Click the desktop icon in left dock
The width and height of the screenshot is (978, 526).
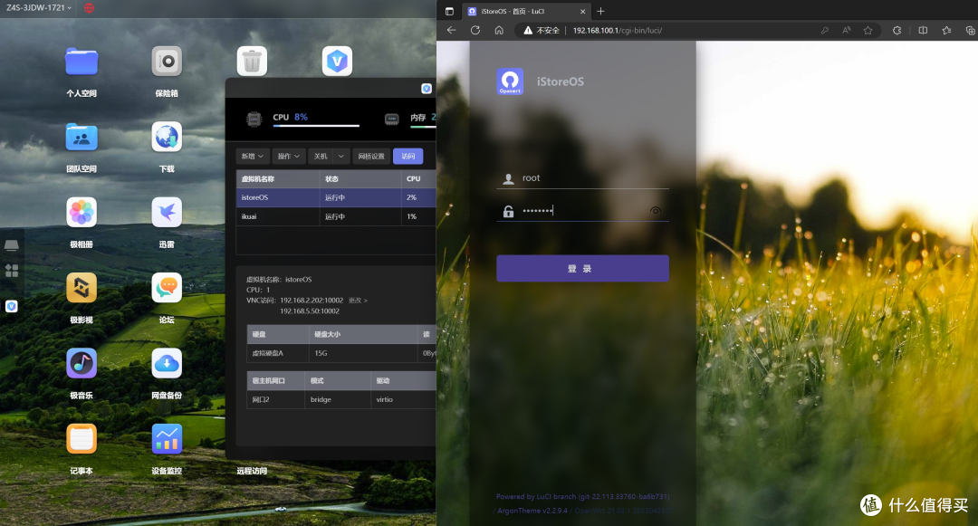11,245
